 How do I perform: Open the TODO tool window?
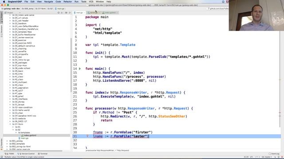tap(9, 154)
